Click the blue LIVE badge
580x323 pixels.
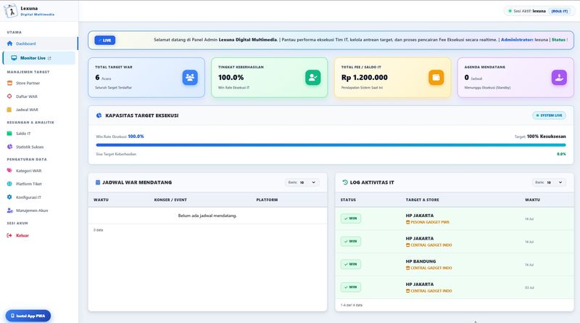coord(104,40)
